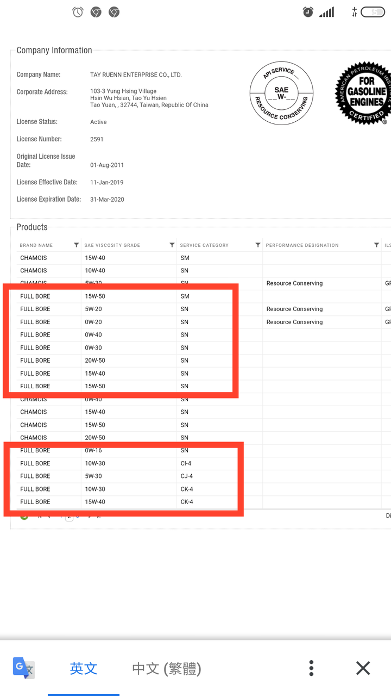391x696 pixels.
Task: Tap the Google Translate logo icon
Action: pyautogui.click(x=23, y=668)
